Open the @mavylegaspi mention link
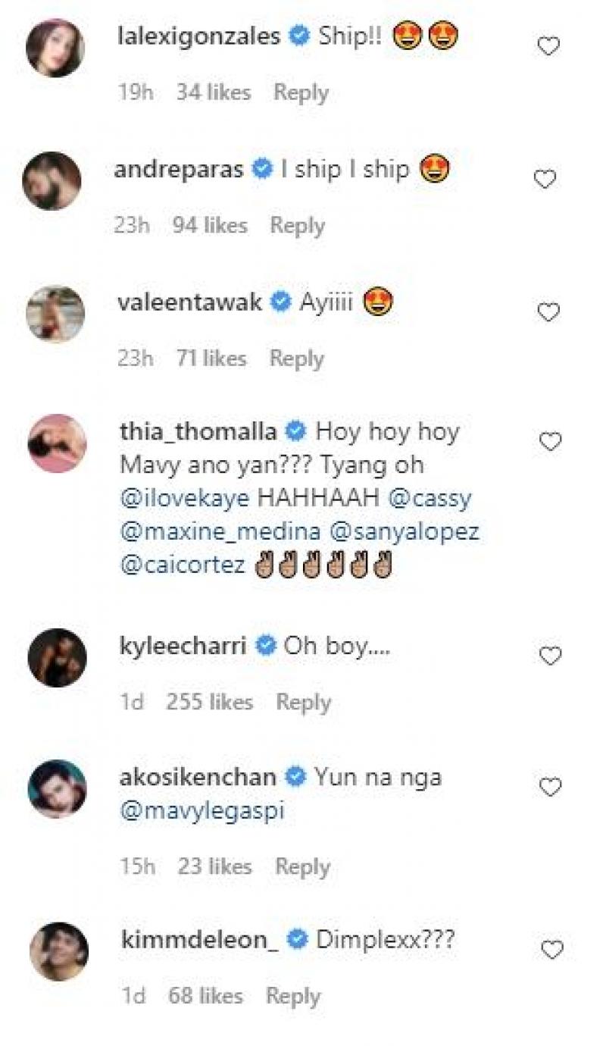 202,812
